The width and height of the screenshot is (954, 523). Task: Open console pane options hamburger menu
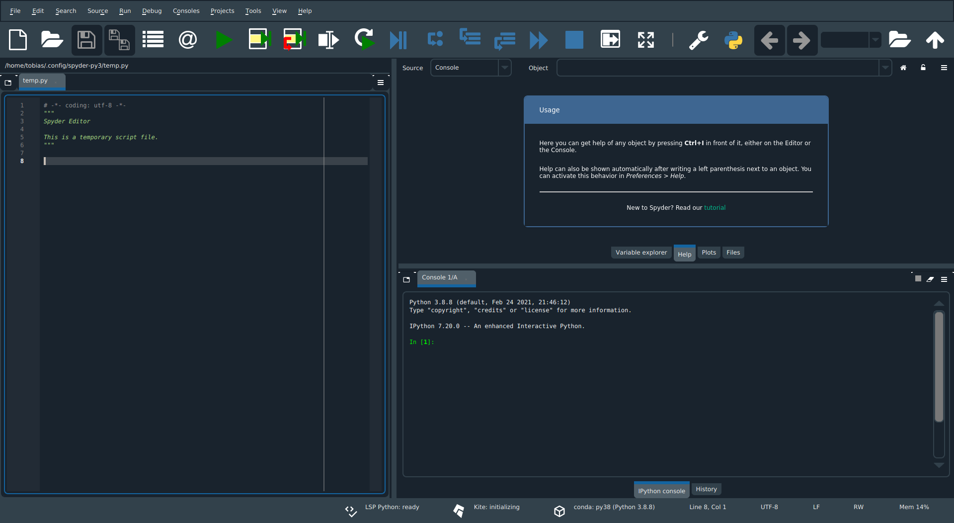coord(944,279)
